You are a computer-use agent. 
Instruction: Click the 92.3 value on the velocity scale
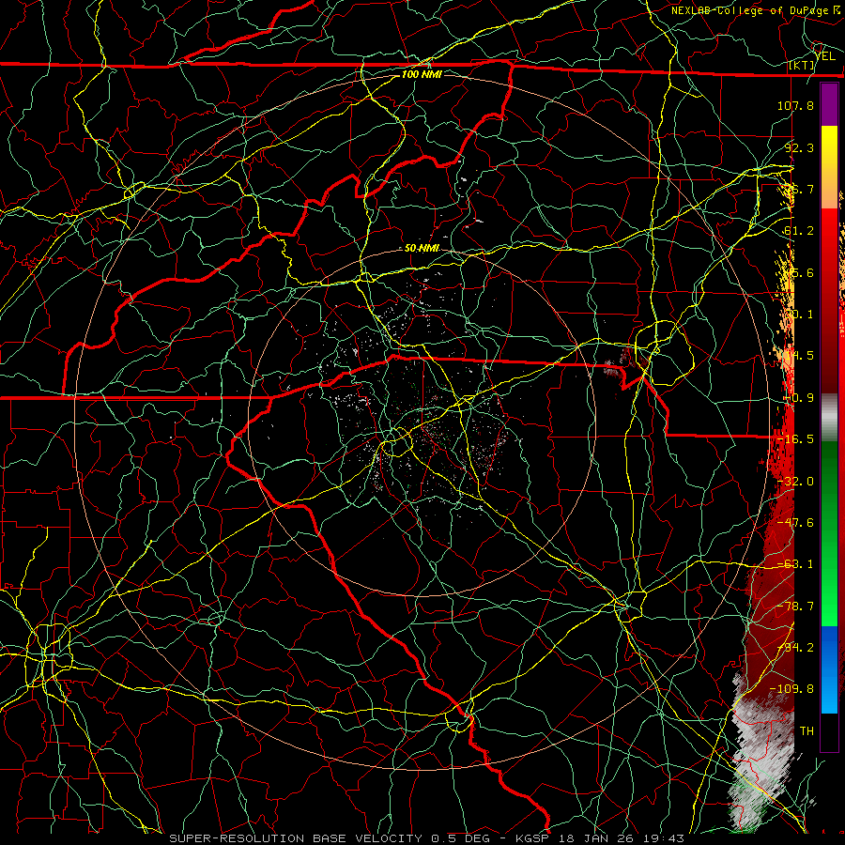pos(799,147)
